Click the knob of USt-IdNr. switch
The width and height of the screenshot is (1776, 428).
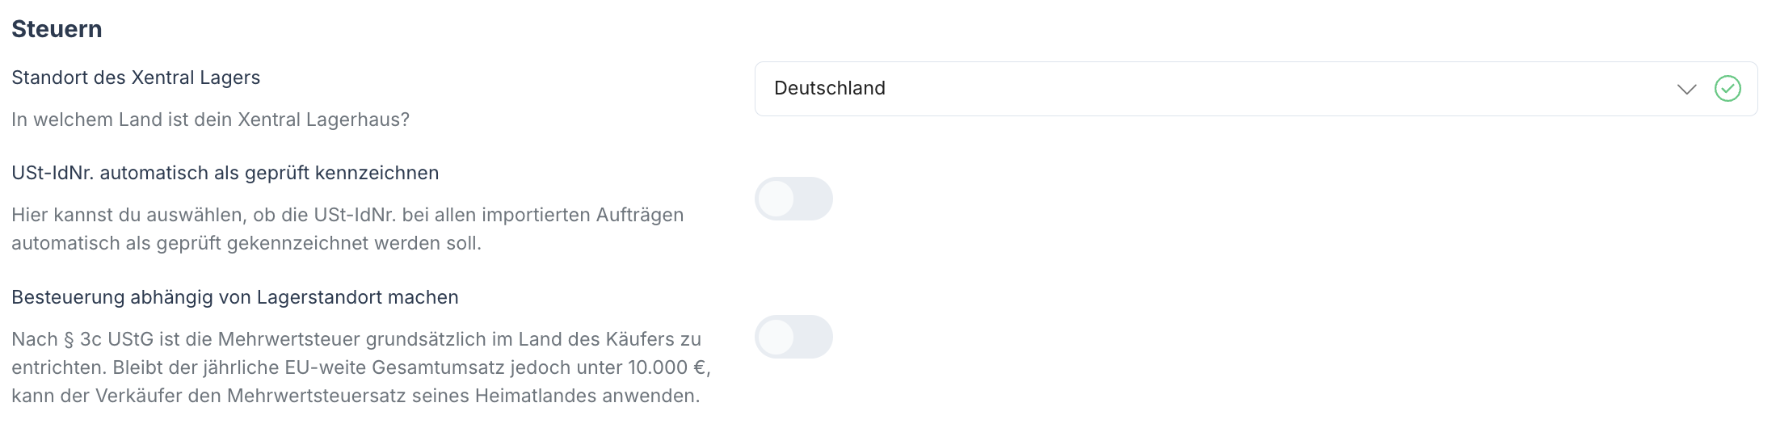click(776, 199)
